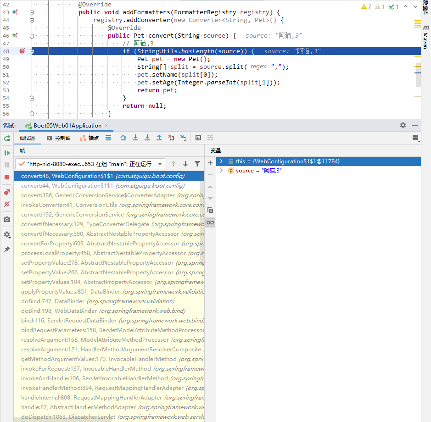The image size is (431, 422).
Task: Expand the 'this' variable node
Action: pyautogui.click(x=221, y=161)
